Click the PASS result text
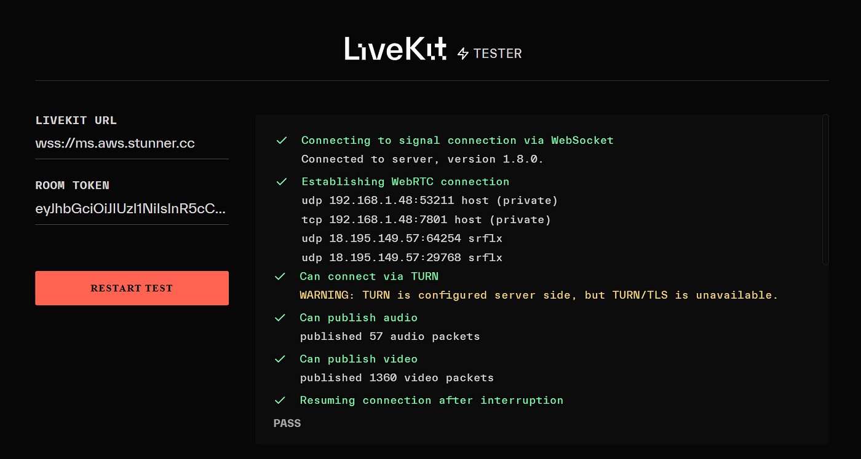Viewport: 861px width, 459px height. point(287,423)
